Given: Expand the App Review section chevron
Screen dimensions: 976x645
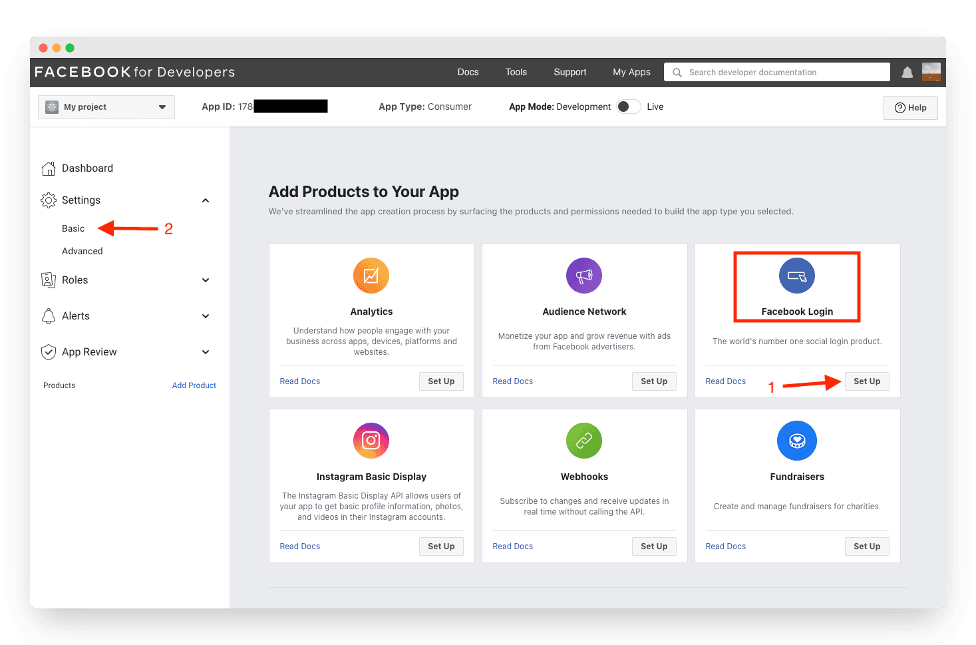Looking at the screenshot, I should [206, 352].
